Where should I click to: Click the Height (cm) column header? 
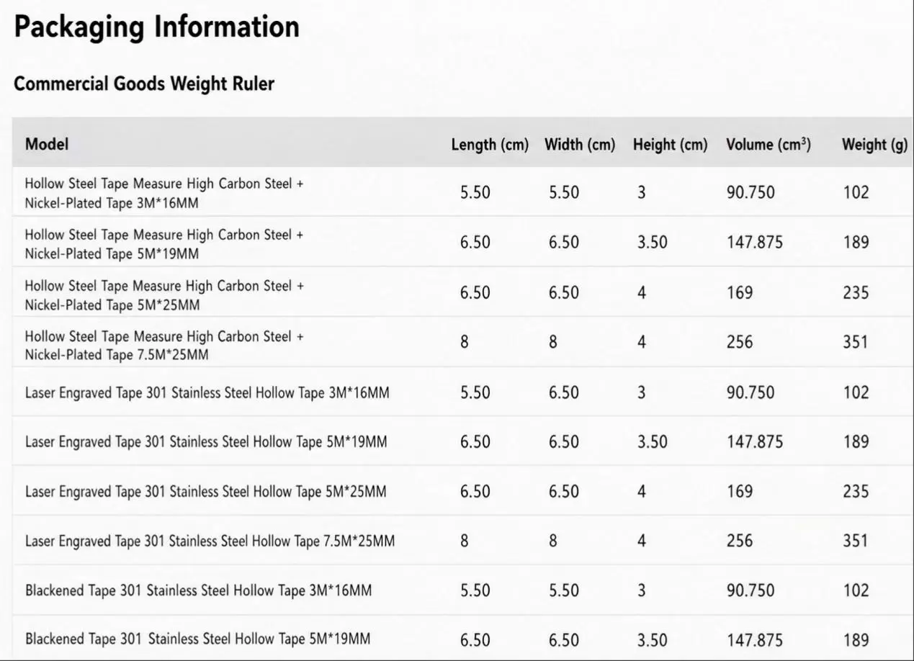tap(670, 145)
